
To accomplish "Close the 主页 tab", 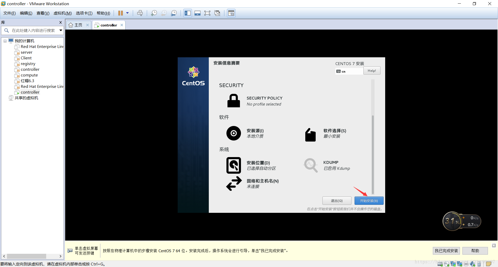I will pos(88,25).
